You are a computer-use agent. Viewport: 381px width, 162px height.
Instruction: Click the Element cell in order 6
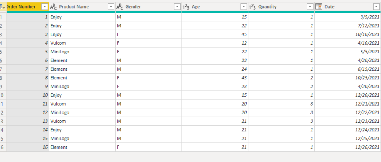(82, 60)
